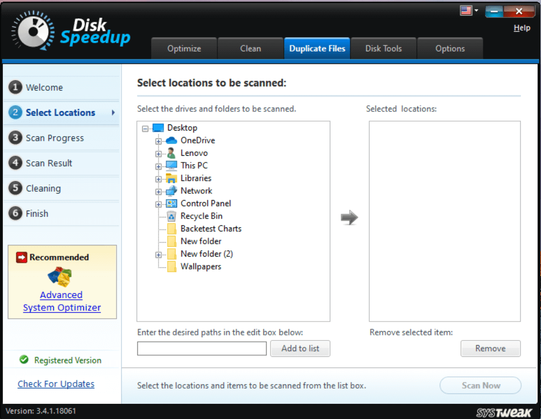The height and width of the screenshot is (419, 541).
Task: Go to the Disk Tools tab
Action: tap(384, 49)
